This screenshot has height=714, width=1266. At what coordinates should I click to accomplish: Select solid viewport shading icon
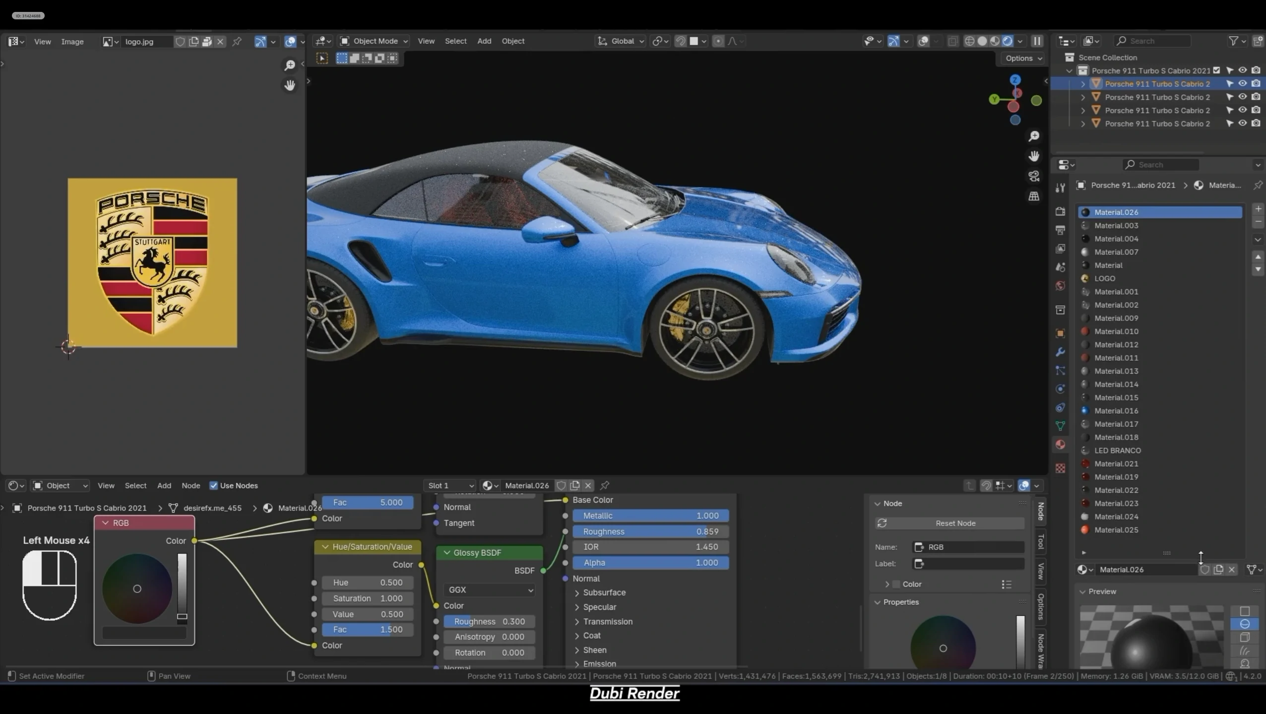coord(982,41)
